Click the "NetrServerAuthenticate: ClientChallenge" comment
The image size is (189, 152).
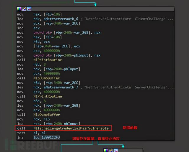(x=129, y=19)
